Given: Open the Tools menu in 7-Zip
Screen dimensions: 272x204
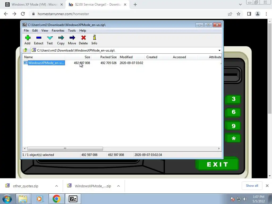Looking at the screenshot, I should click(72, 31).
